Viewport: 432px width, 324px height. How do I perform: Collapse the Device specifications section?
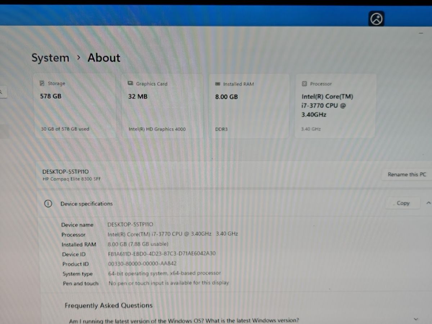[428, 203]
